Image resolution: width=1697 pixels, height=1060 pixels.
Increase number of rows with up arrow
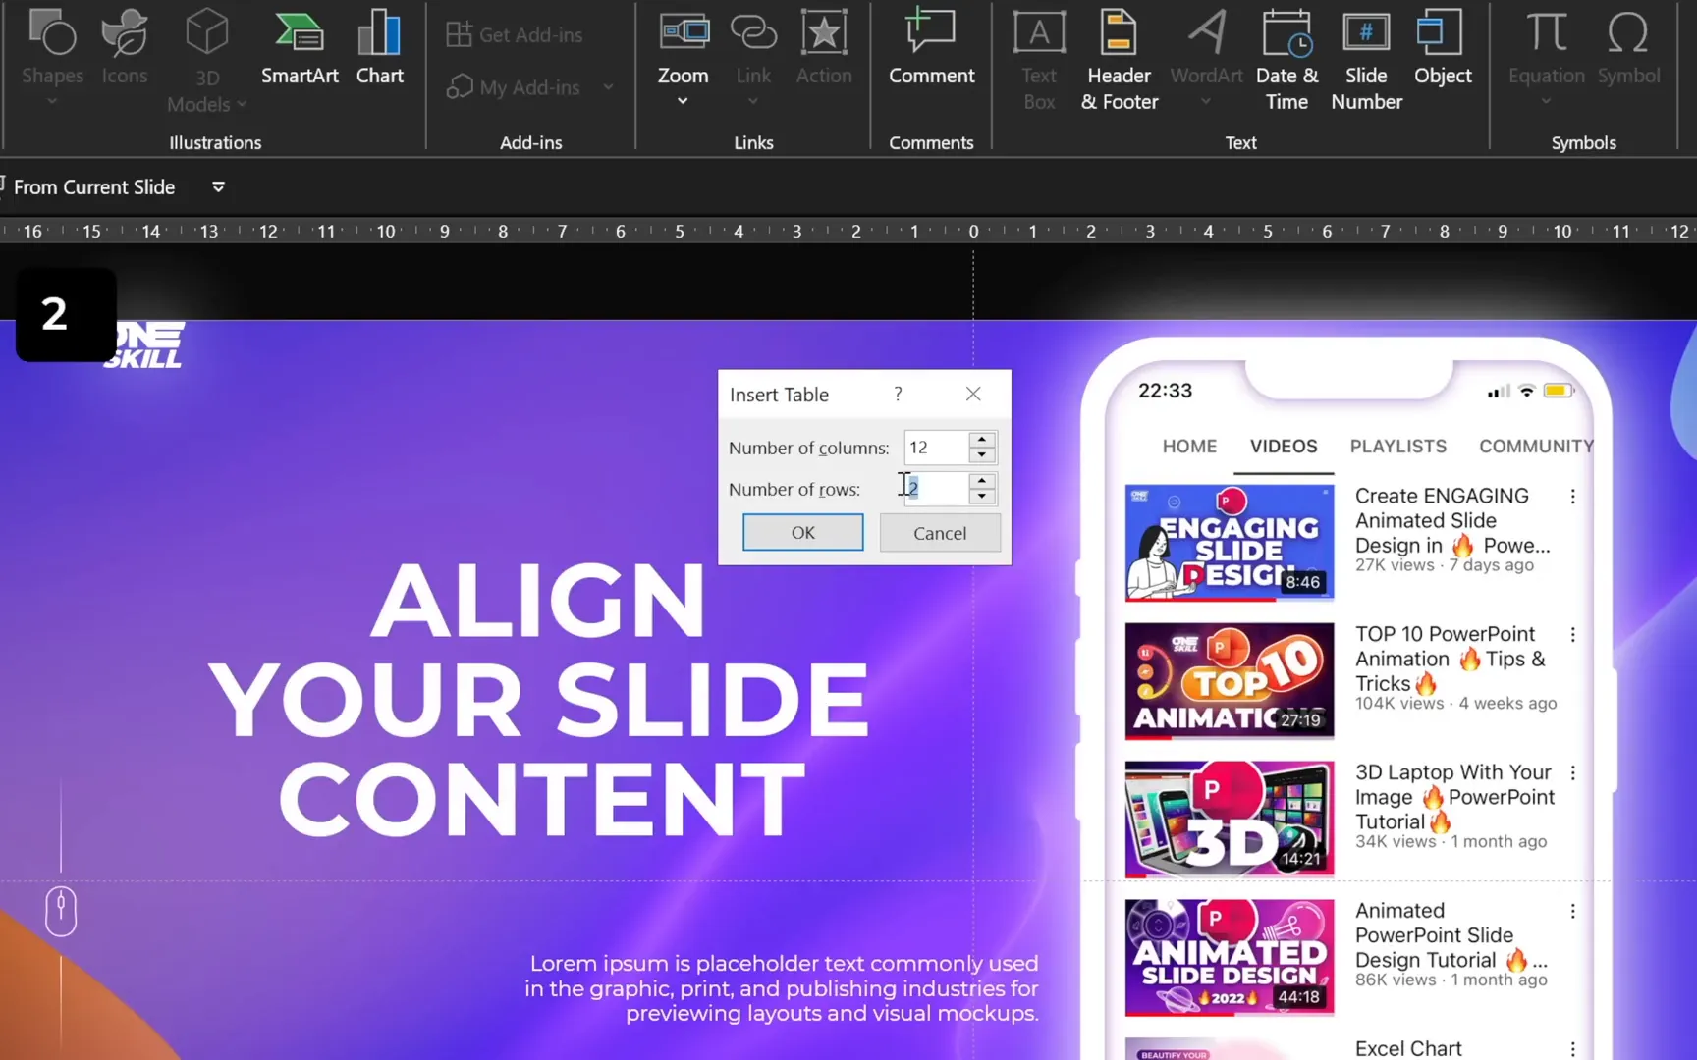point(982,481)
